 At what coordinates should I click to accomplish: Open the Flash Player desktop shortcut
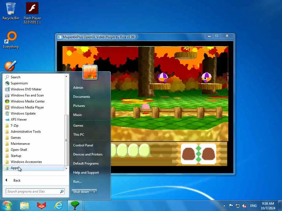click(x=32, y=13)
